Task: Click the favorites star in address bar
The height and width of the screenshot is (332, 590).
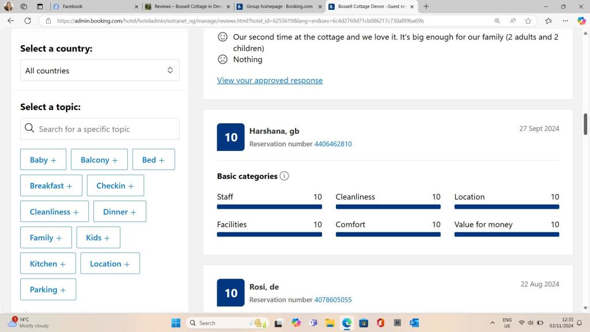Action: pos(528,21)
